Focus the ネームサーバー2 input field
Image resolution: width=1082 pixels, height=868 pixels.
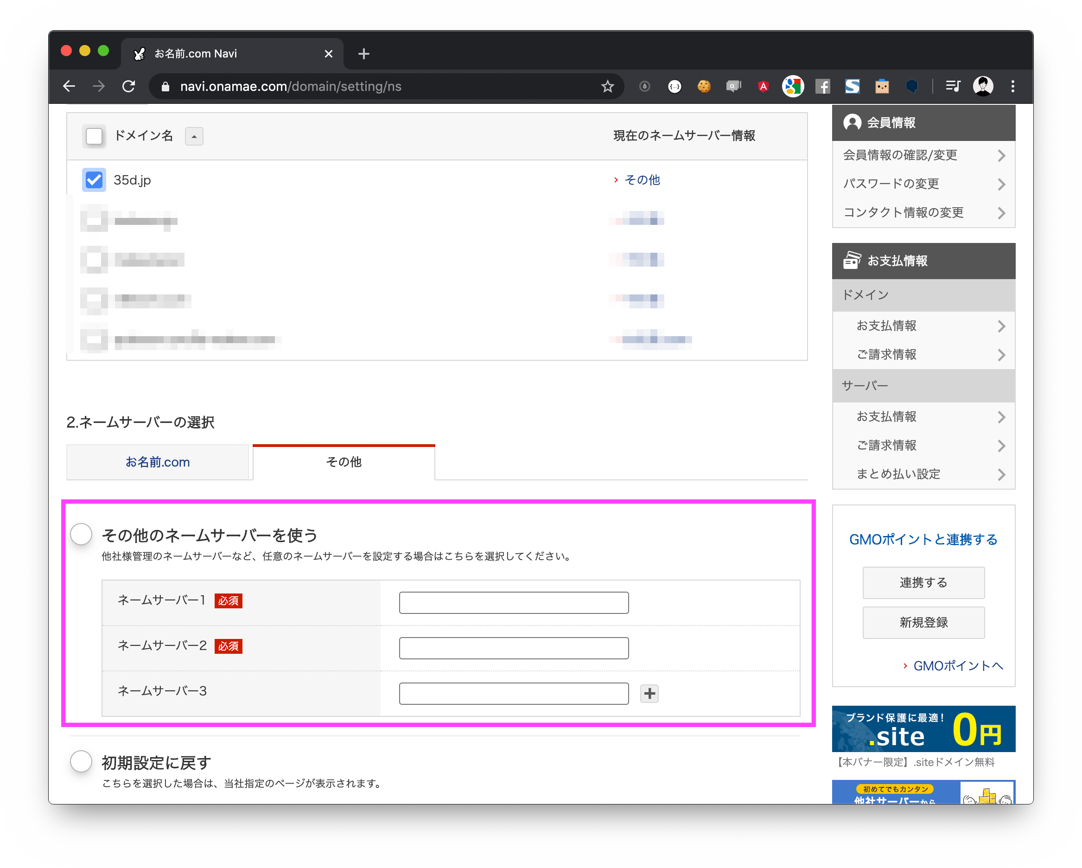click(513, 648)
